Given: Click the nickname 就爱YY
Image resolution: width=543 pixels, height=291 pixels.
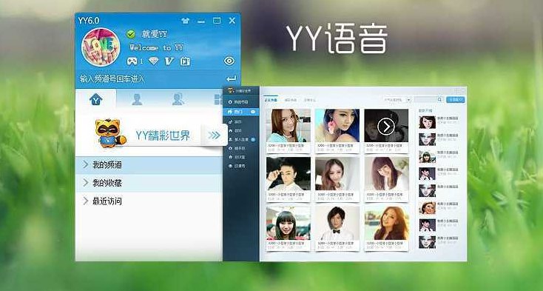Looking at the screenshot, I should (154, 34).
